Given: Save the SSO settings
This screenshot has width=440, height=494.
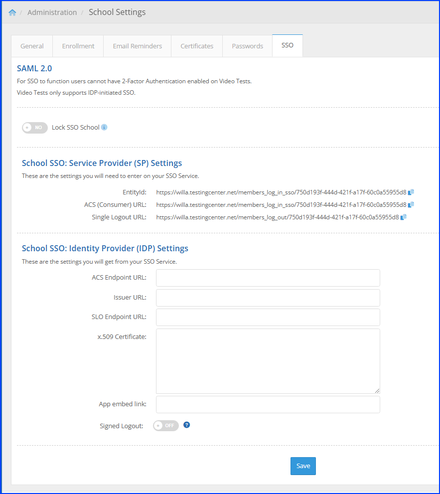Looking at the screenshot, I should 303,466.
